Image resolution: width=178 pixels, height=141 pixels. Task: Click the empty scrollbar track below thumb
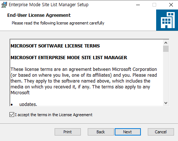click(166, 76)
